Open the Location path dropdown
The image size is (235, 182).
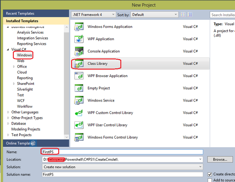(x=200, y=159)
